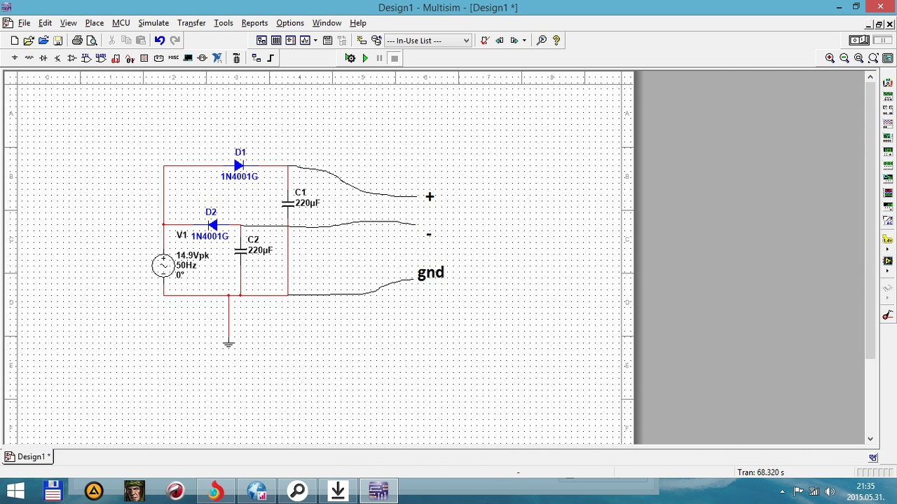
Task: Print the circuit schematic
Action: click(x=77, y=41)
